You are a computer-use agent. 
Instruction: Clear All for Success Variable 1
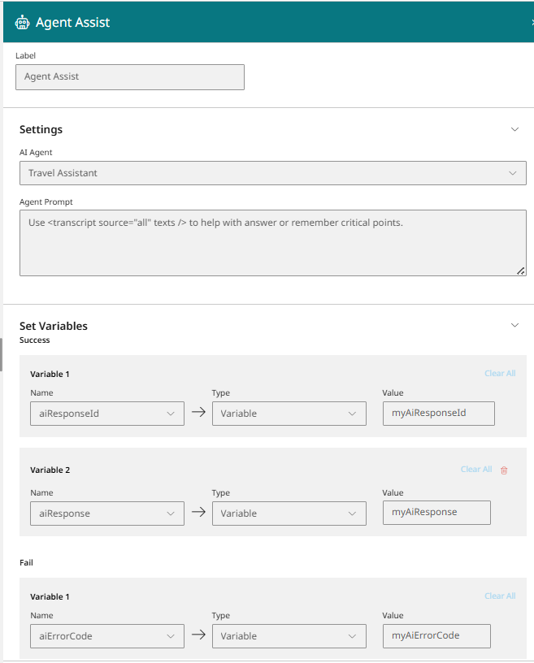[500, 374]
